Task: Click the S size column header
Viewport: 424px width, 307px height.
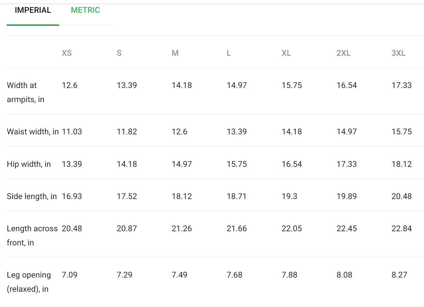Action: tap(119, 53)
